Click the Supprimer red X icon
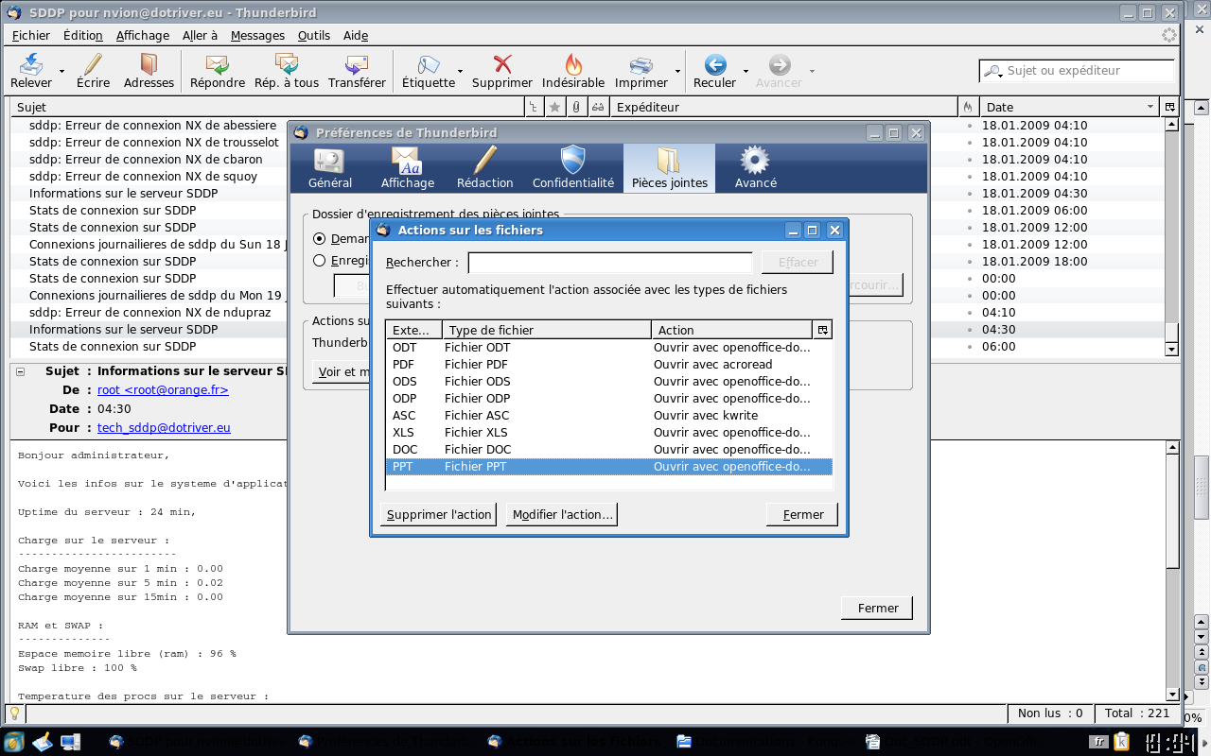Image resolution: width=1211 pixels, height=756 pixels. pyautogui.click(x=502, y=65)
